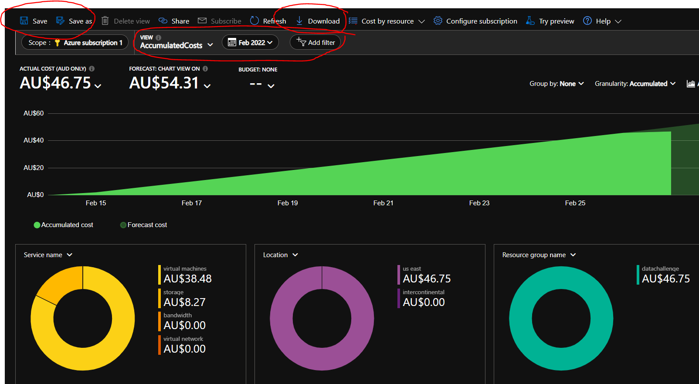Click the Cost by resource list icon
699x384 pixels.
[353, 21]
